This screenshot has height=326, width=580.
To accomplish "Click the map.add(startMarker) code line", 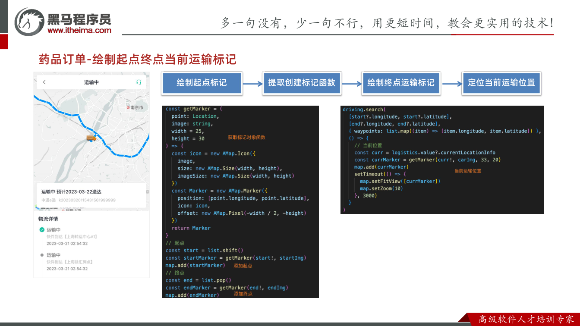I will pos(195,265).
